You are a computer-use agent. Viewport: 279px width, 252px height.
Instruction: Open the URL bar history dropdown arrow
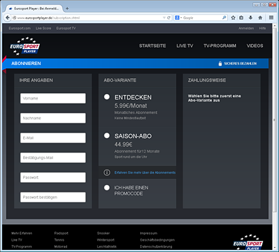164,18
